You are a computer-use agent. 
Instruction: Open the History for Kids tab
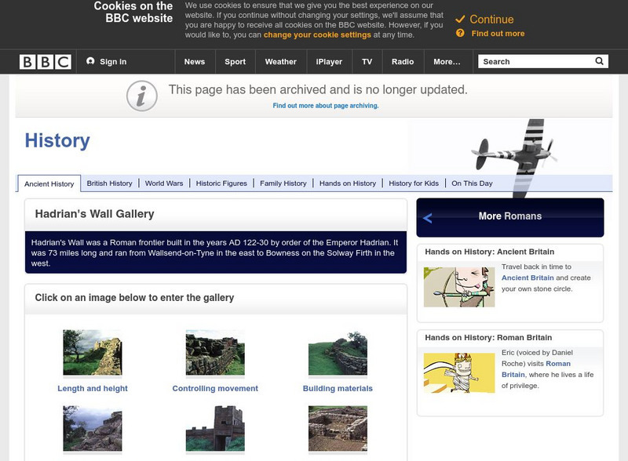[x=414, y=183]
